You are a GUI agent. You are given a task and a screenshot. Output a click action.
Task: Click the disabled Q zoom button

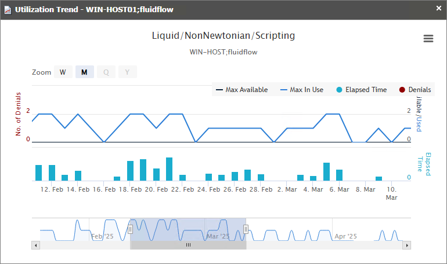pyautogui.click(x=106, y=72)
